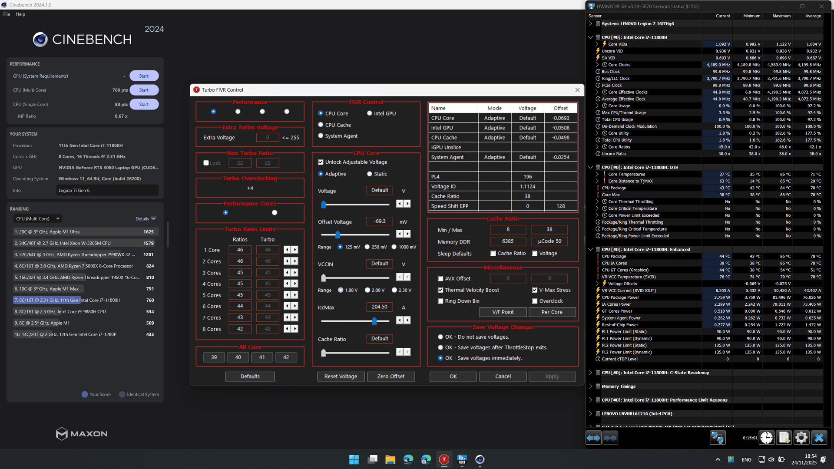The image size is (834, 469).
Task: Open HWiNFO taskbar icon
Action: 462,459
